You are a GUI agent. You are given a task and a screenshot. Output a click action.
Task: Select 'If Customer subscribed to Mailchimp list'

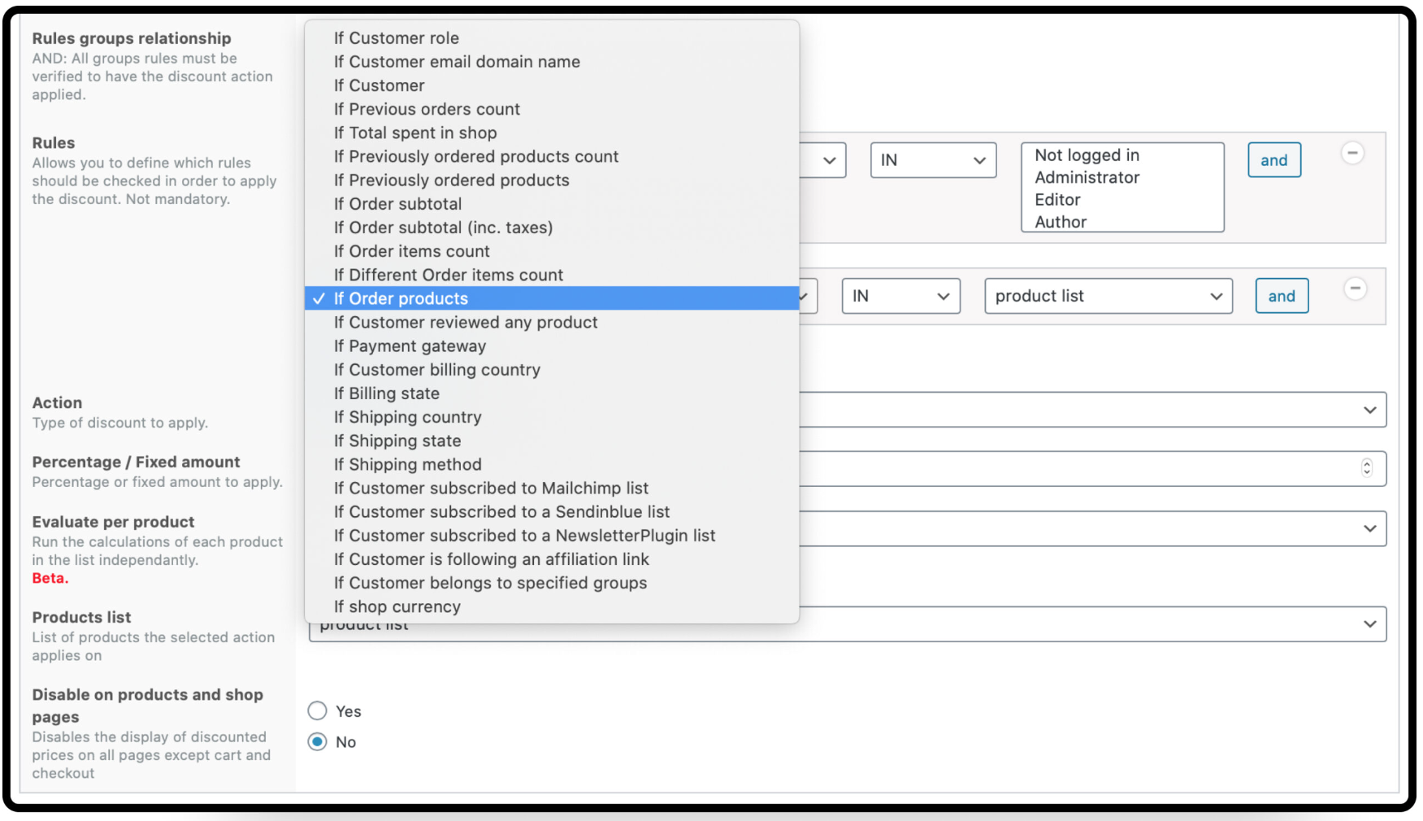point(491,489)
